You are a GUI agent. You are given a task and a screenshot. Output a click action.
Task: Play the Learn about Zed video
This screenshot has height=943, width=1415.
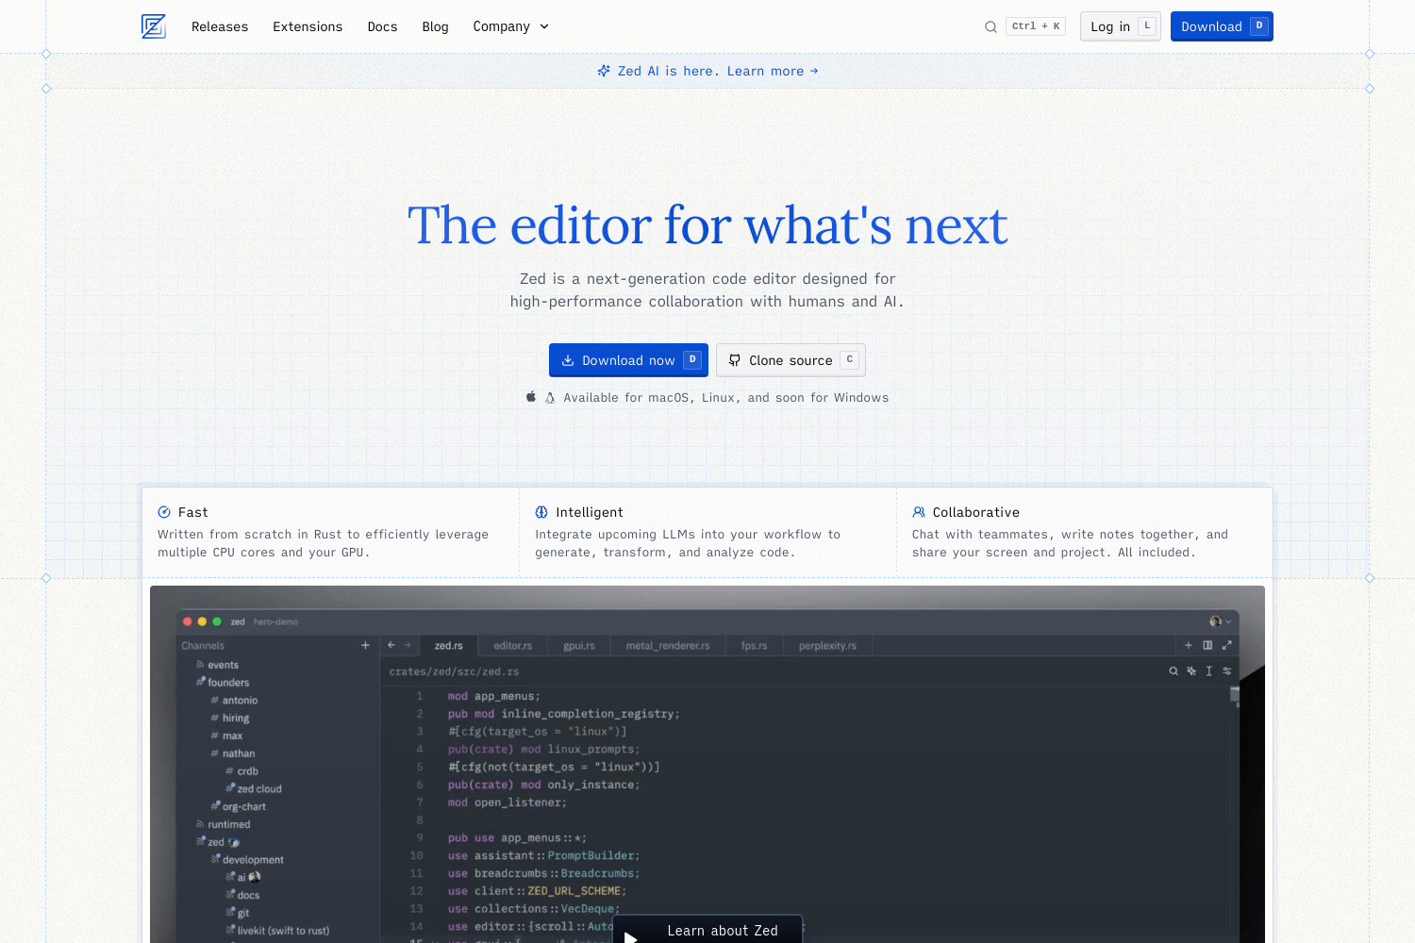(707, 930)
